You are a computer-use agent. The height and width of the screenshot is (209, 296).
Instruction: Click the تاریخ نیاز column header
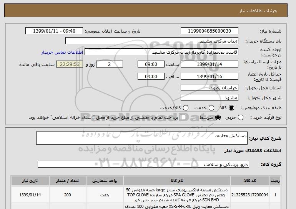(30, 181)
